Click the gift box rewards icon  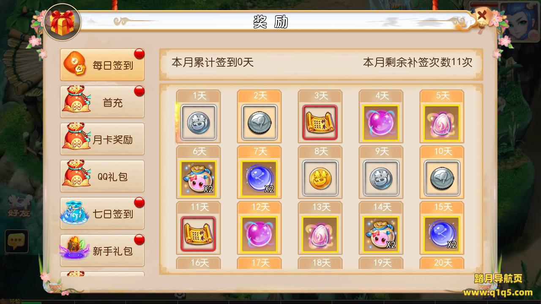(62, 22)
